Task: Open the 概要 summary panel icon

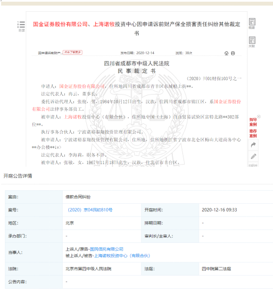Action: pos(252,23)
